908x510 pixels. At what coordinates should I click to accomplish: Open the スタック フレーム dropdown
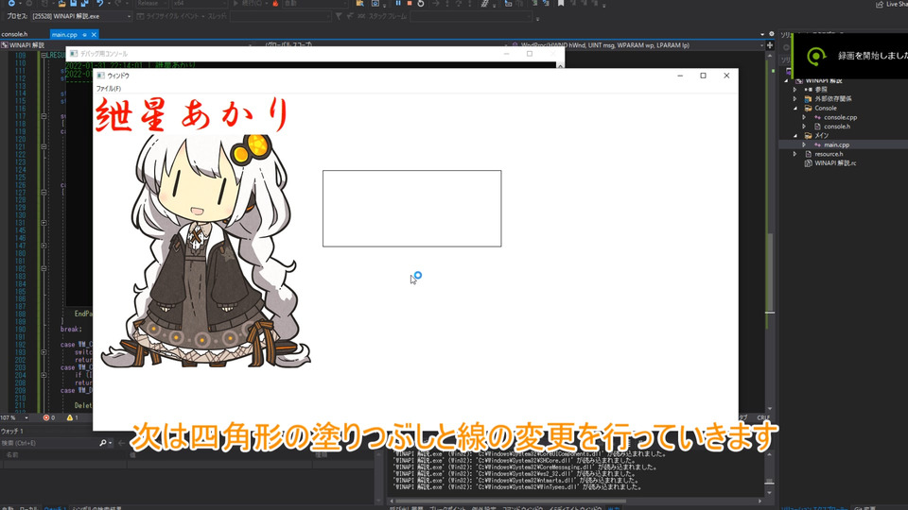click(x=470, y=16)
